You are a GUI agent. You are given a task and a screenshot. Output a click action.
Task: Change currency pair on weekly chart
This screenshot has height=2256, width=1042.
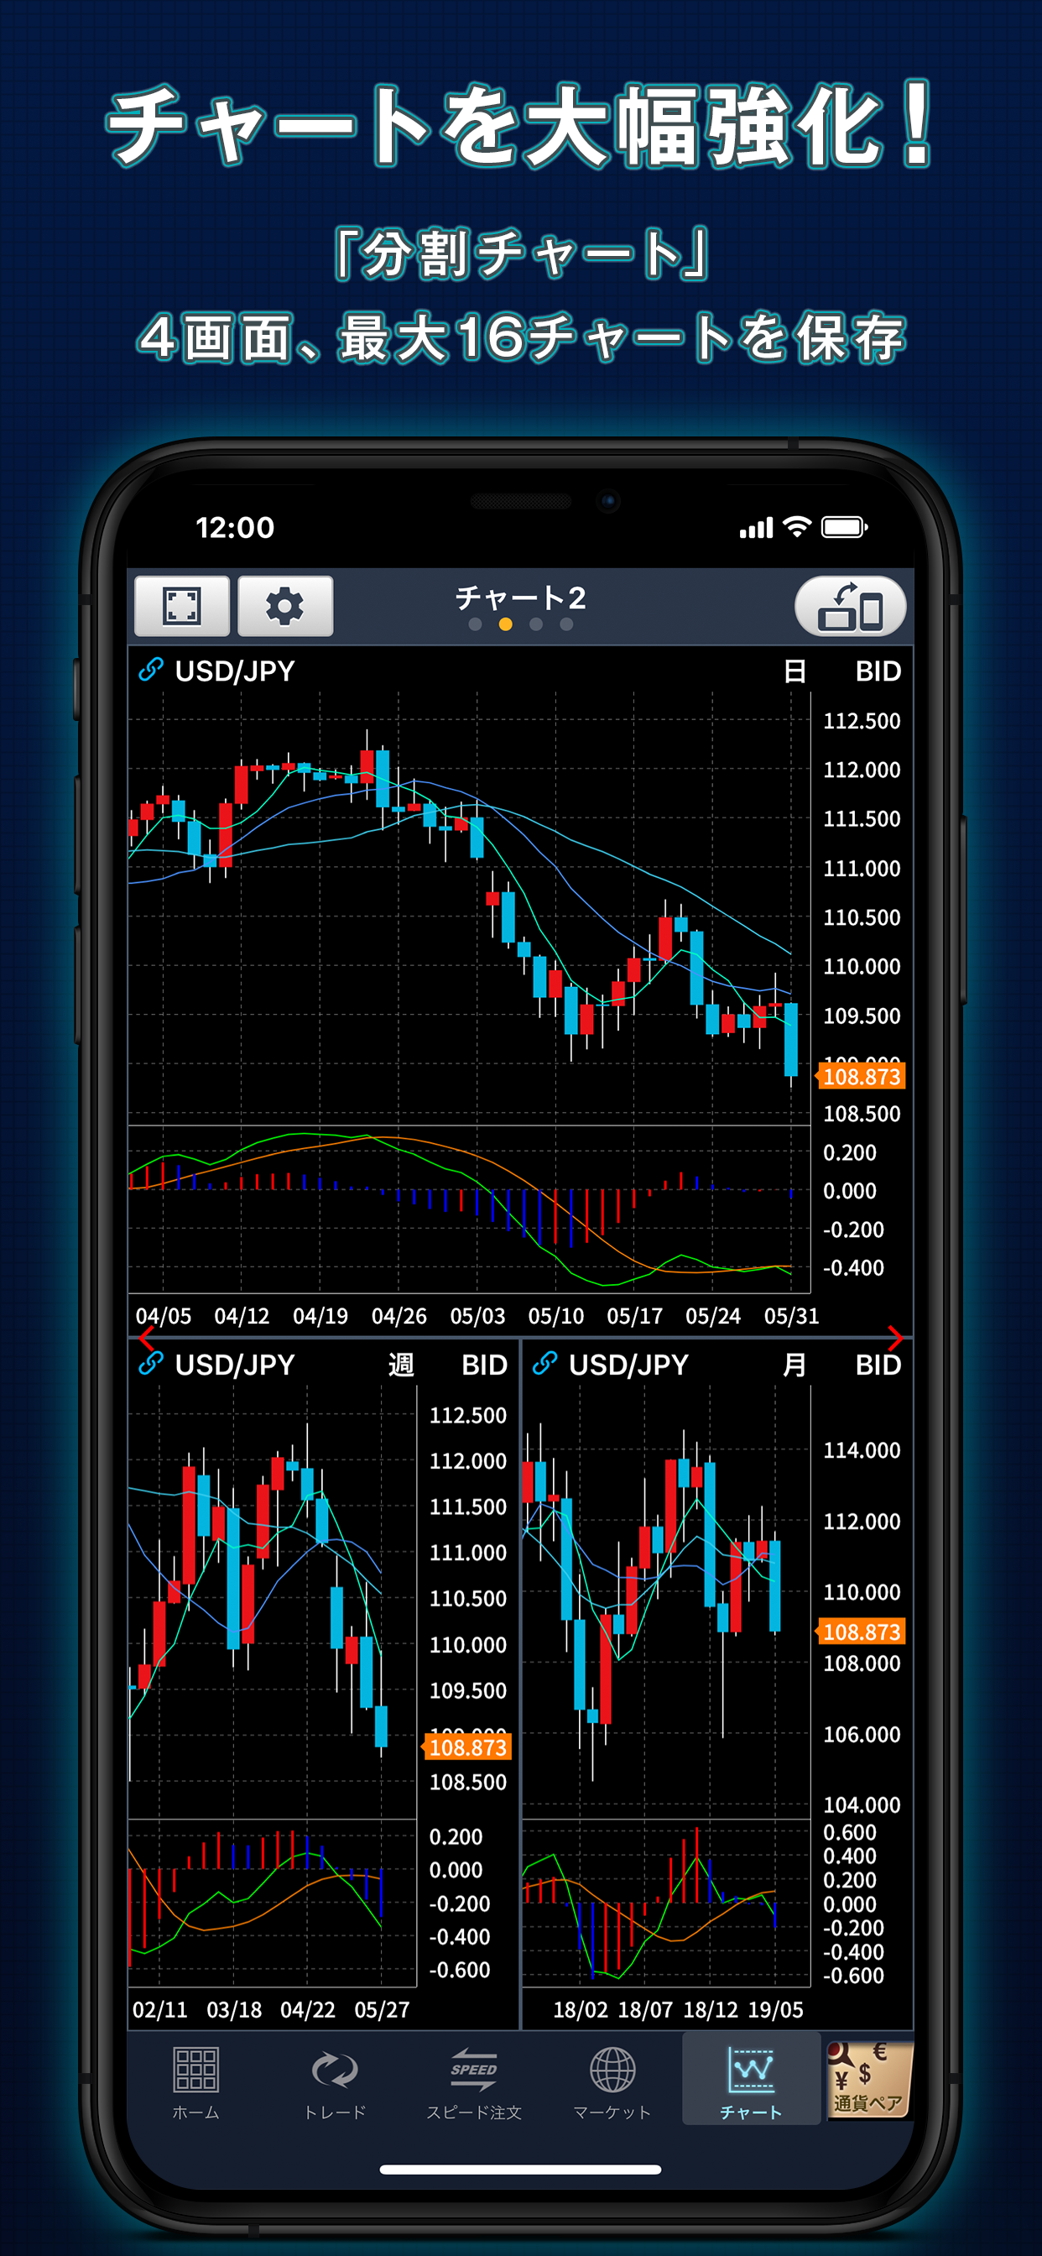(x=235, y=1365)
